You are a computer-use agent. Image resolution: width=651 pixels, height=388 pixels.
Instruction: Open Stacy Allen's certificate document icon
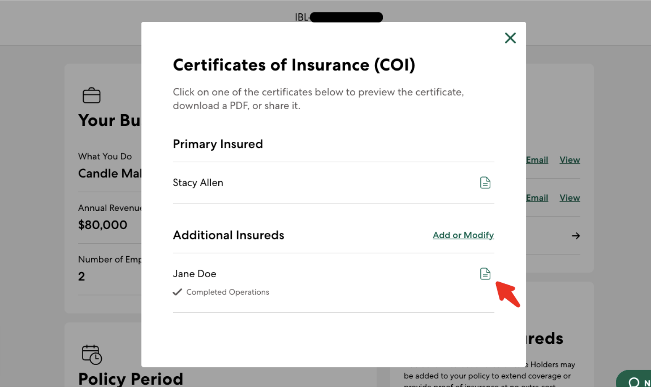click(x=485, y=183)
